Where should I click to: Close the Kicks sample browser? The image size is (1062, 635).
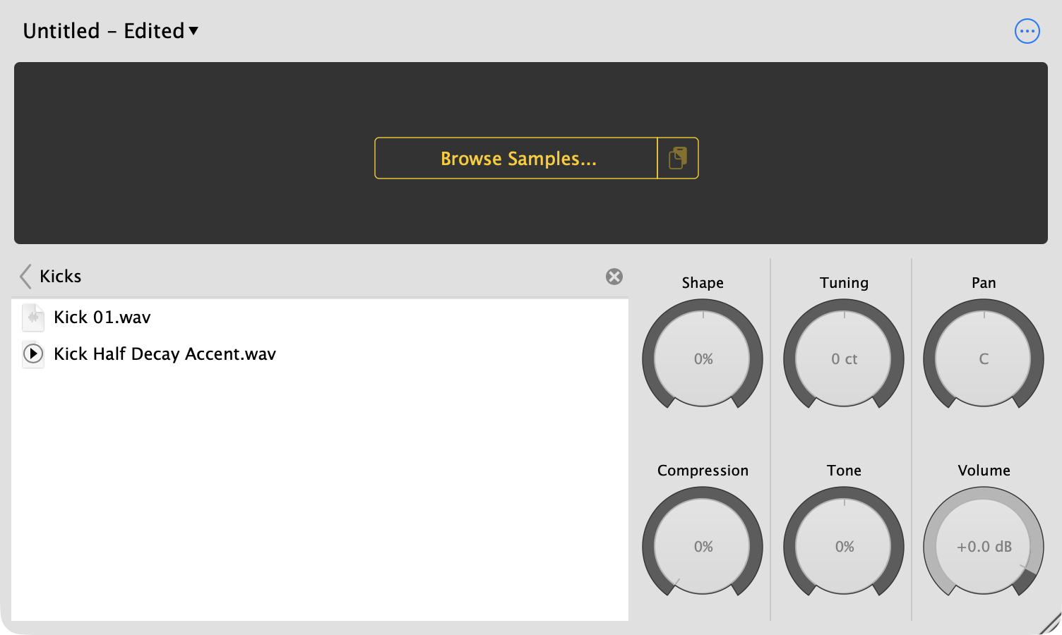614,277
